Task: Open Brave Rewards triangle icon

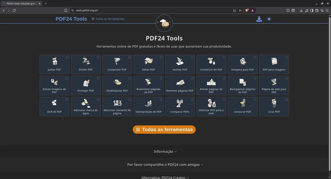Action: pyautogui.click(x=252, y=10)
